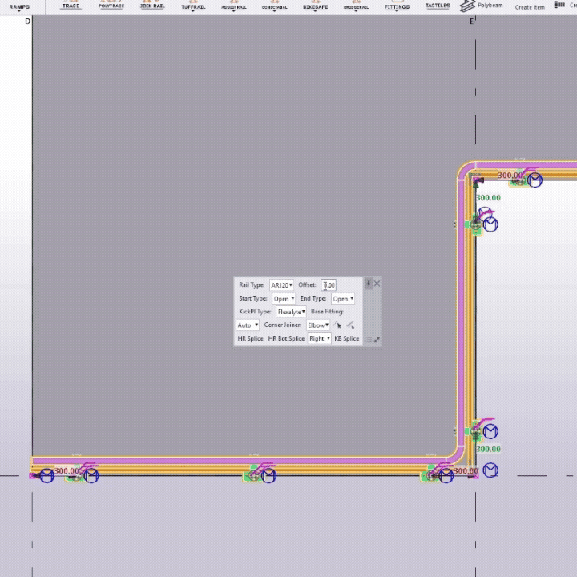
Task: Click into the Offset value field
Action: [329, 285]
